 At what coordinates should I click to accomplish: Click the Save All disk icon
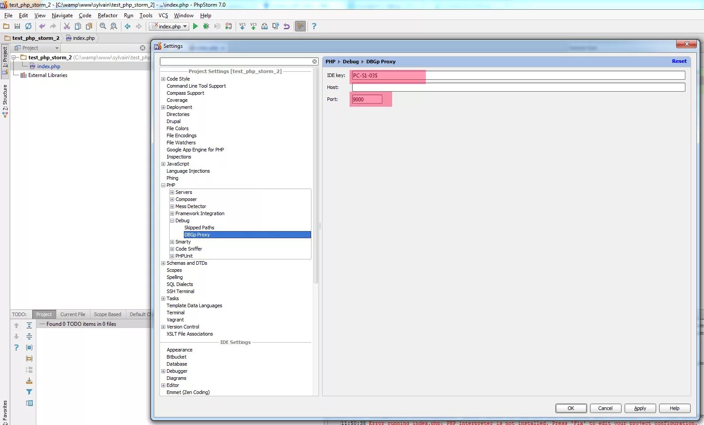tap(17, 27)
